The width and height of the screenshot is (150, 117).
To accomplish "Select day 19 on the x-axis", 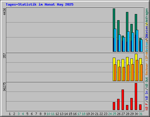I will (x=88, y=114).
